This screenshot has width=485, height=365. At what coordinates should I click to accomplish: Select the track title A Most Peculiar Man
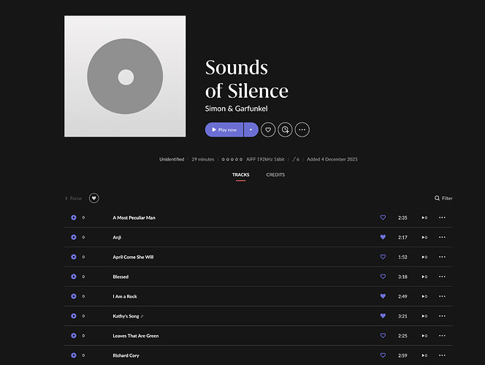coord(134,218)
